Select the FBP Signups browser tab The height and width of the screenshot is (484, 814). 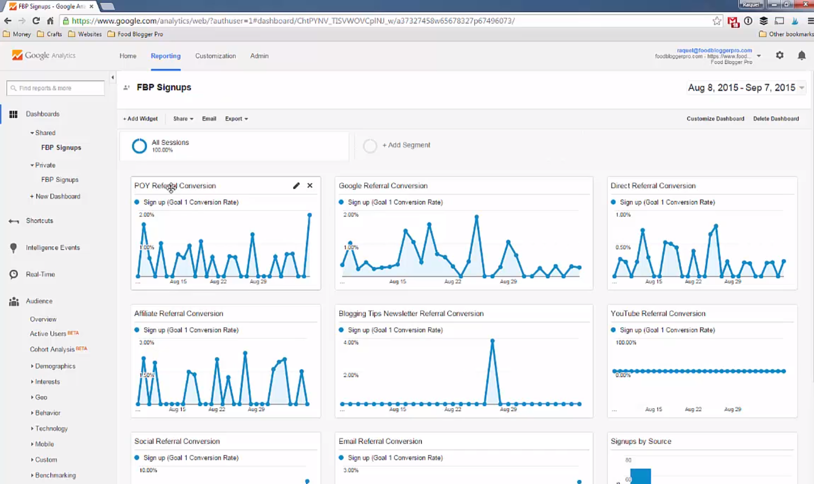point(51,6)
